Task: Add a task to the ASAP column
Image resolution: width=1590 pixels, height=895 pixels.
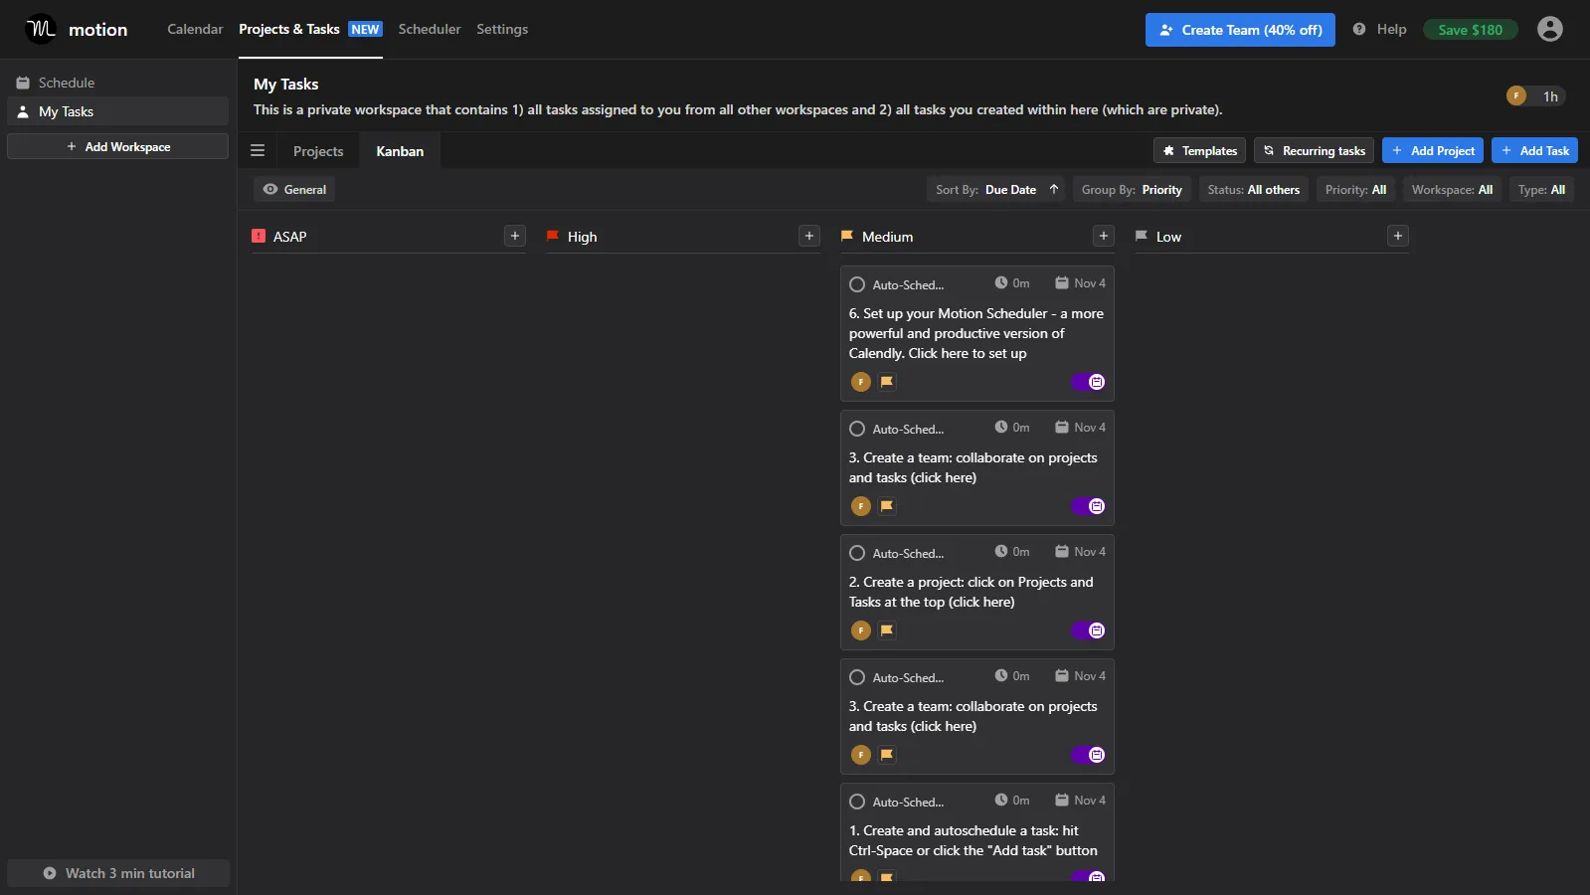Action: click(515, 236)
